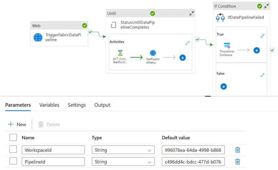Image resolution: width=278 pixels, height=170 pixels.
Task: Select the ACT_Cmn_WaitFor hourglass wait activity
Action: click(x=120, y=53)
